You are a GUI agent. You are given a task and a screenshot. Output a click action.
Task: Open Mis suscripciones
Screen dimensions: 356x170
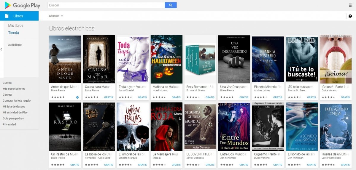(14, 89)
